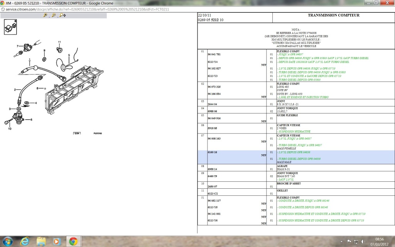The width and height of the screenshot is (395, 247).
Task: Open the Windows Start menu orb
Action: [x=8, y=242]
